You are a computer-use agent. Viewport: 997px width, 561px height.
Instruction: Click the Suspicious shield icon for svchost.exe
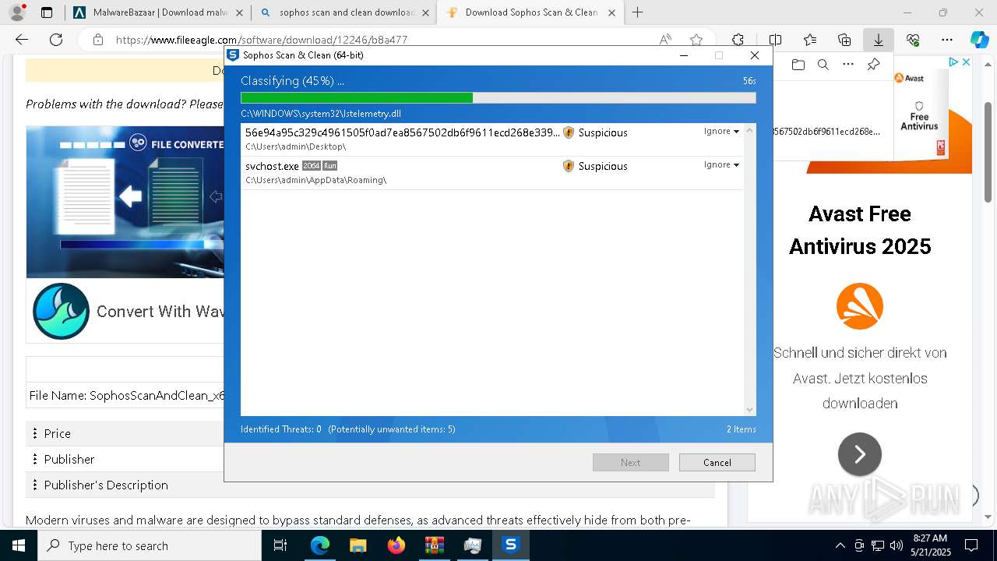pyautogui.click(x=569, y=166)
